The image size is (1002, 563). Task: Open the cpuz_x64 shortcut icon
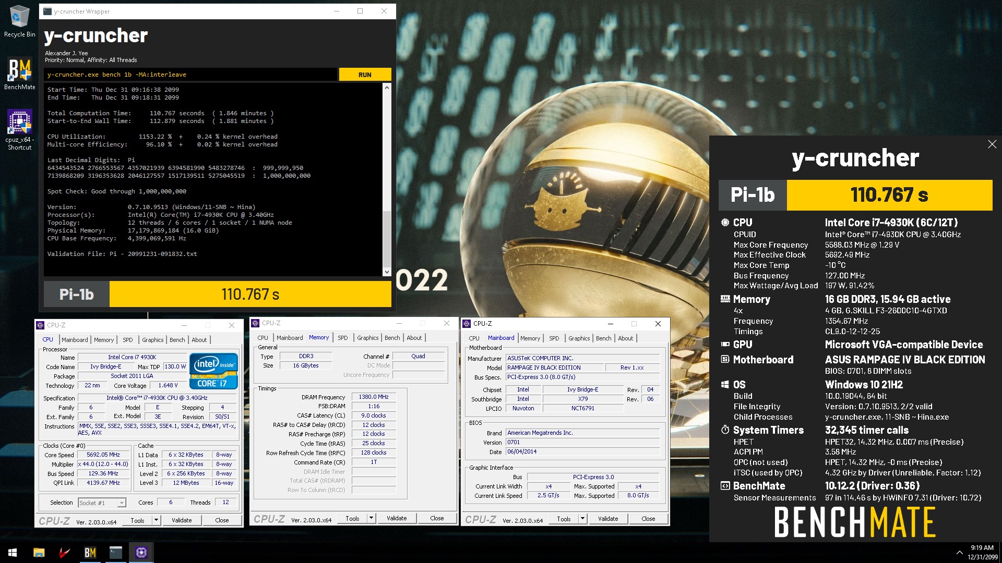[x=19, y=129]
